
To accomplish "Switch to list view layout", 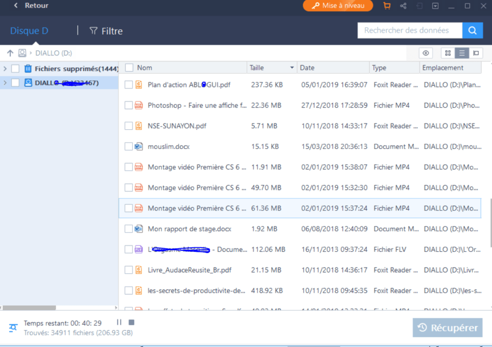I will coord(462,53).
